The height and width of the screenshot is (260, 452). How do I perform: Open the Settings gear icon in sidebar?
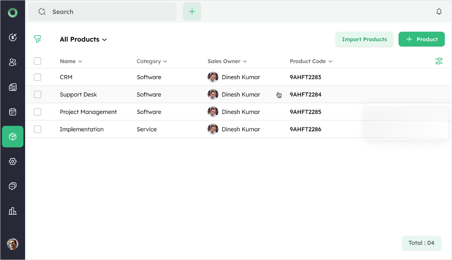click(13, 161)
